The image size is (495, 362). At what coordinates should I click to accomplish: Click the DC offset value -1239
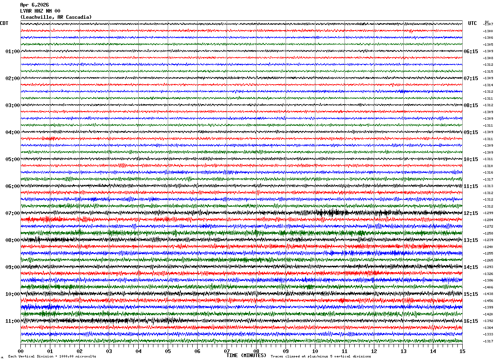(x=488, y=240)
